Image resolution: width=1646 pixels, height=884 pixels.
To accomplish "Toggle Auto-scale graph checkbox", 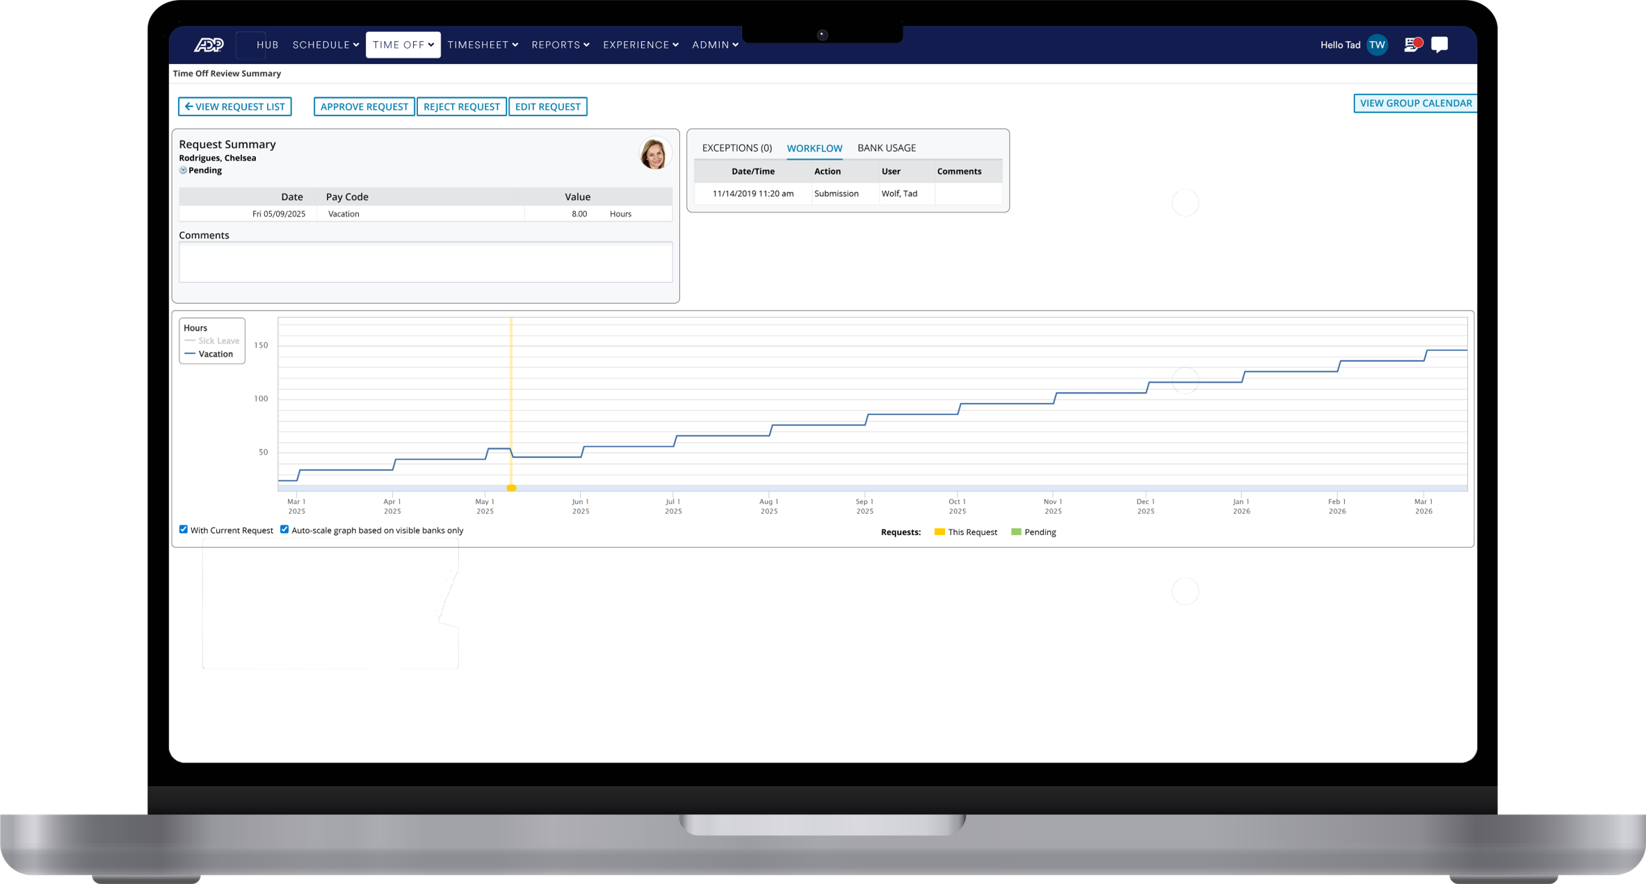I will pos(284,530).
